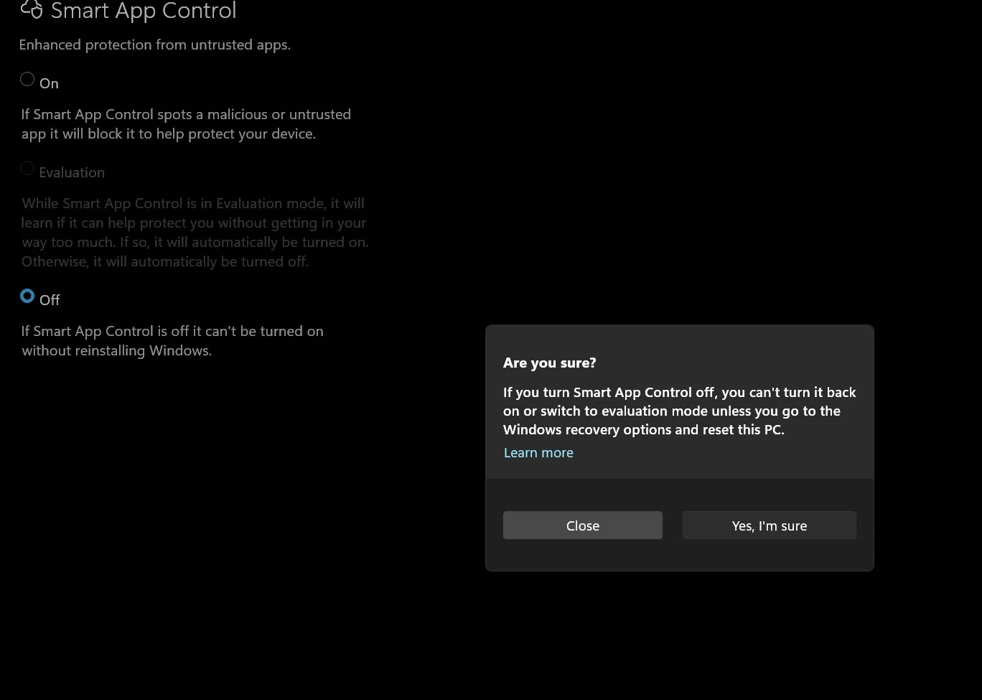Click the 'Are you sure?' dialog title

coord(550,363)
